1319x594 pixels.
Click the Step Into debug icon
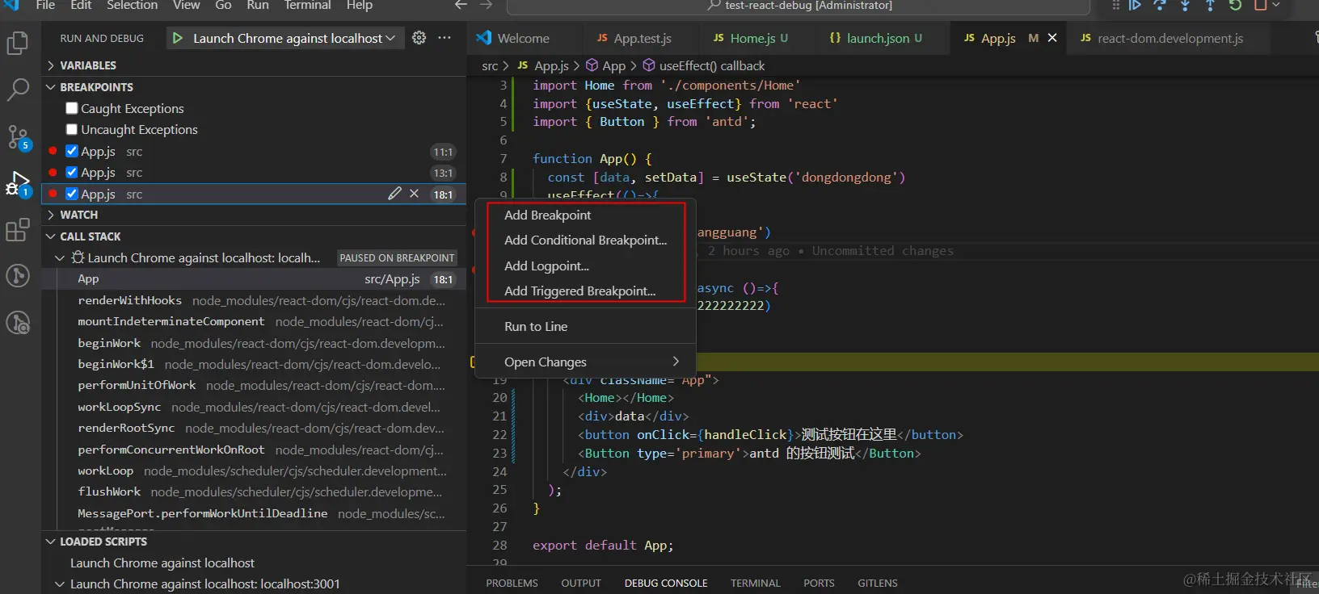(x=1185, y=6)
